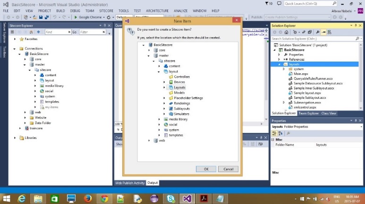Select Controllers folder in dialog tree
The height and width of the screenshot is (204, 365).
click(x=182, y=77)
